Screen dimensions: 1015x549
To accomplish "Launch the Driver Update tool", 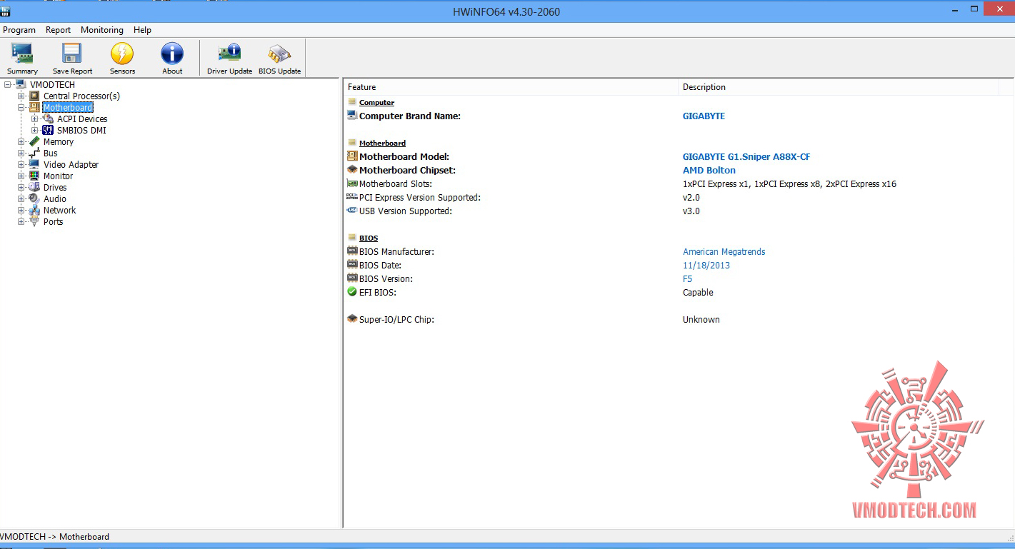I will 229,54.
